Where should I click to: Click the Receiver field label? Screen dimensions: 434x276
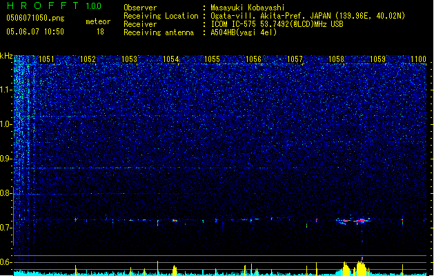click(140, 24)
